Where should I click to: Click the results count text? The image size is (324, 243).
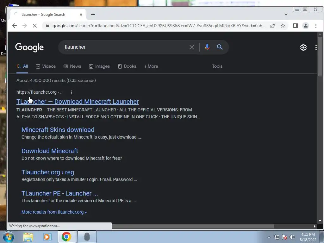[x=56, y=81]
